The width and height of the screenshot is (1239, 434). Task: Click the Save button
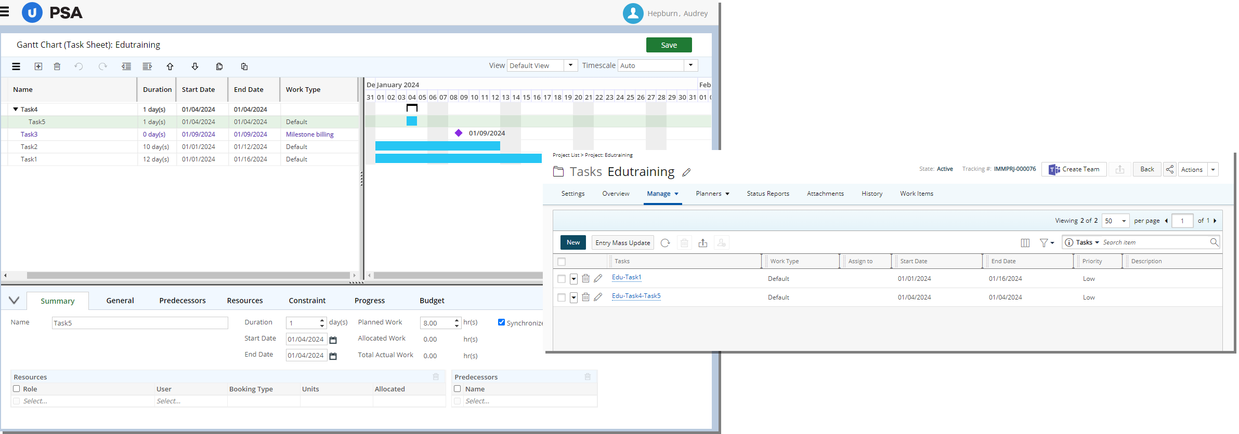pos(669,45)
